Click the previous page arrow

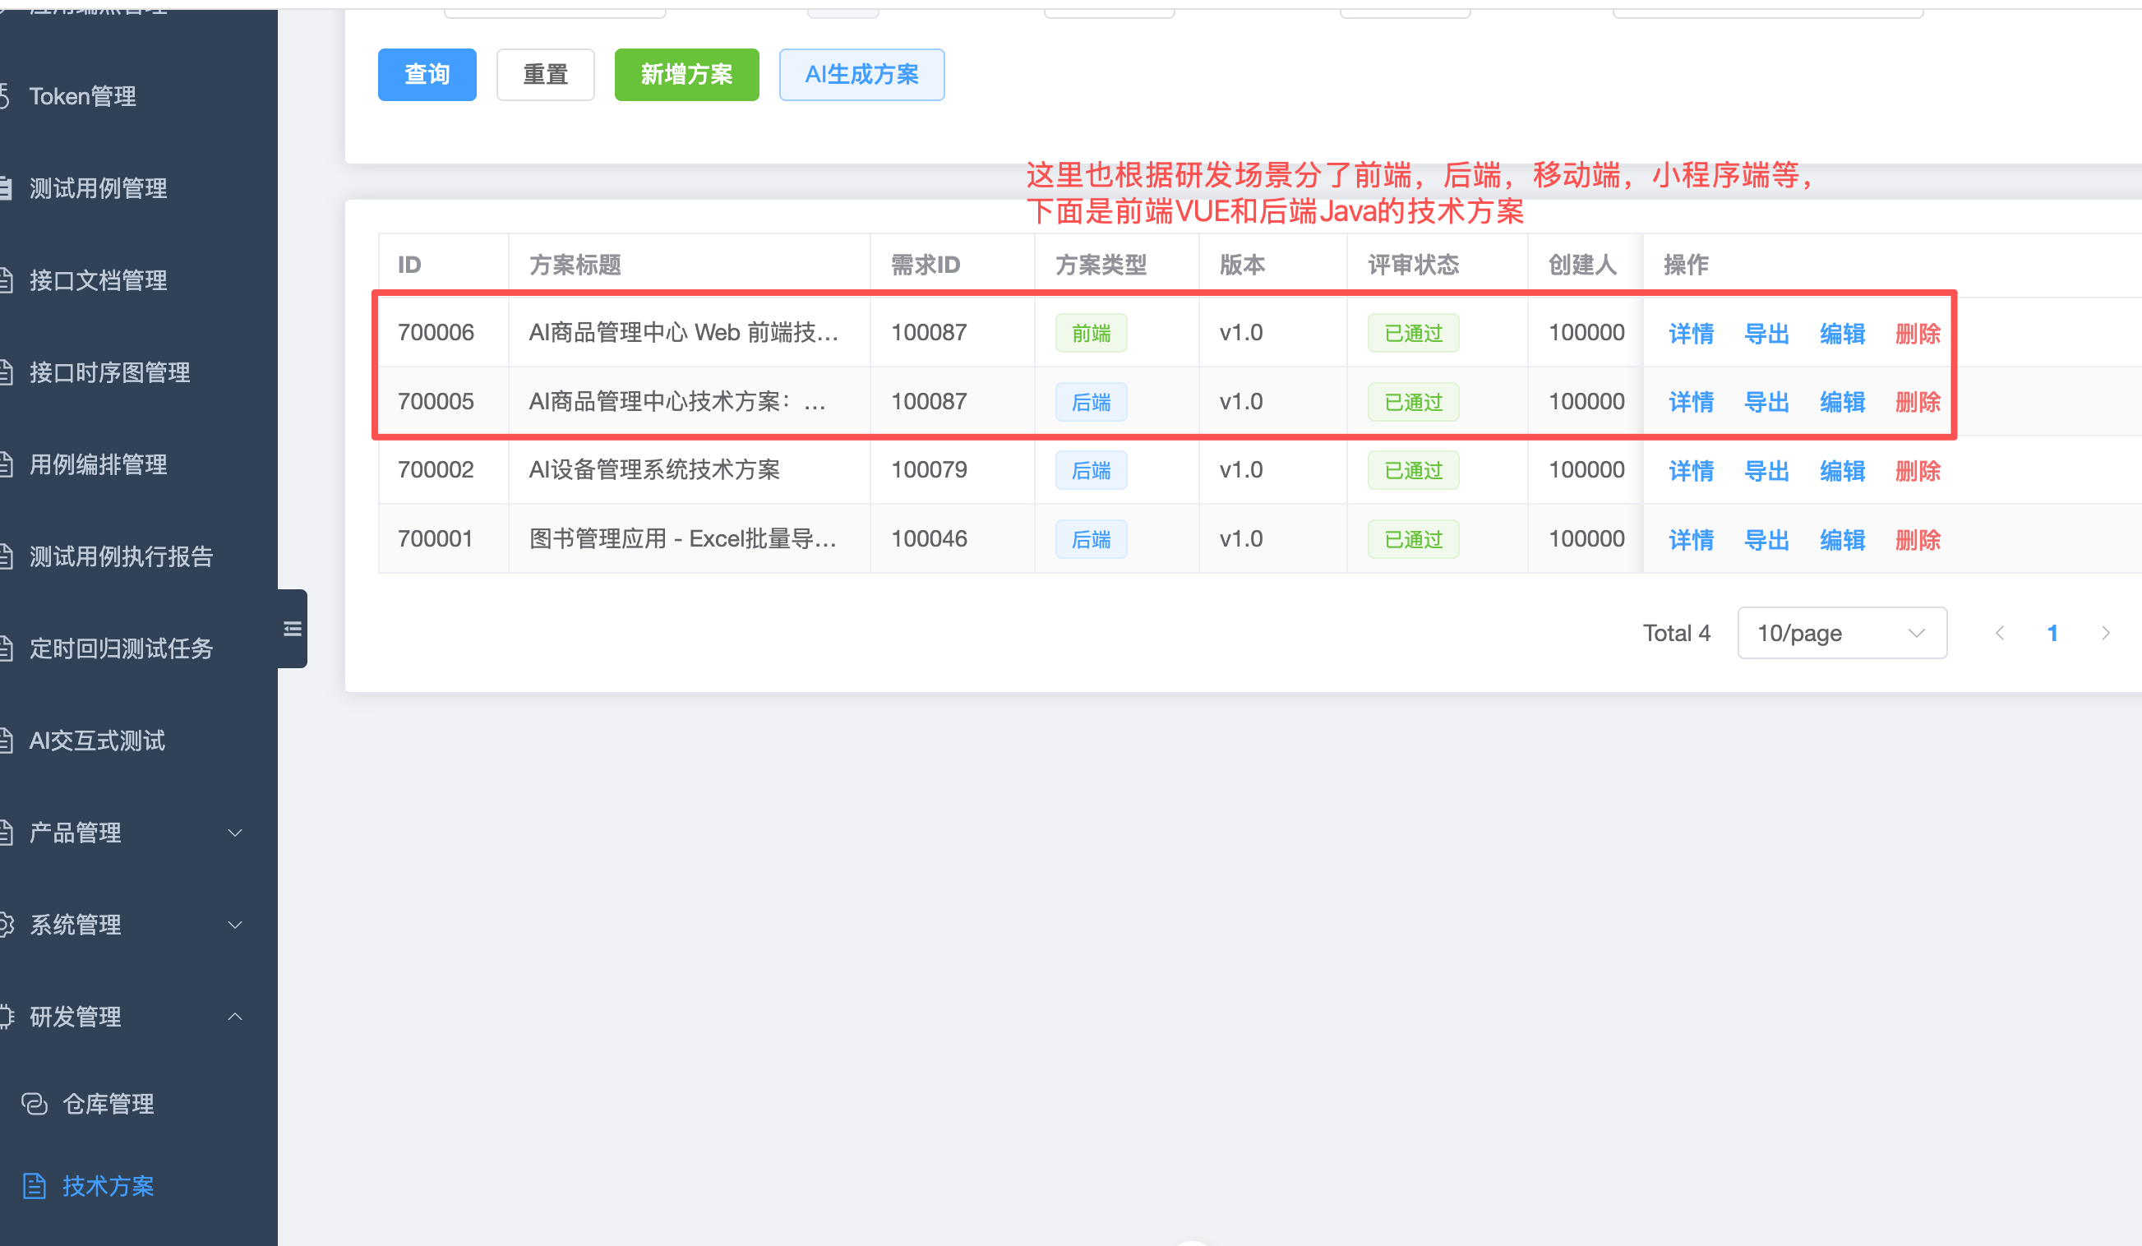[2000, 633]
